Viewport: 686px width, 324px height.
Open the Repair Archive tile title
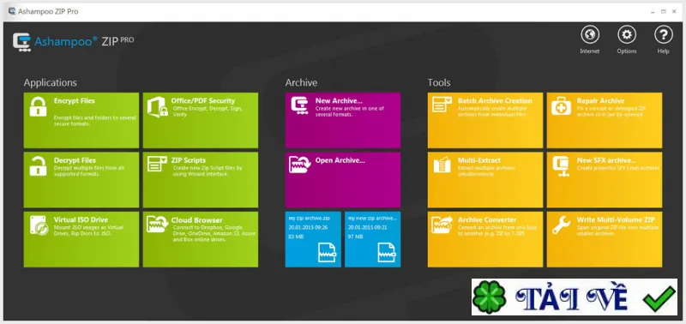point(601,101)
